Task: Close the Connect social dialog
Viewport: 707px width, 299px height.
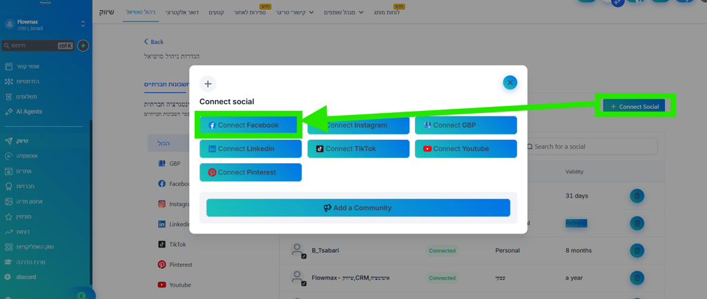Action: 510,83
